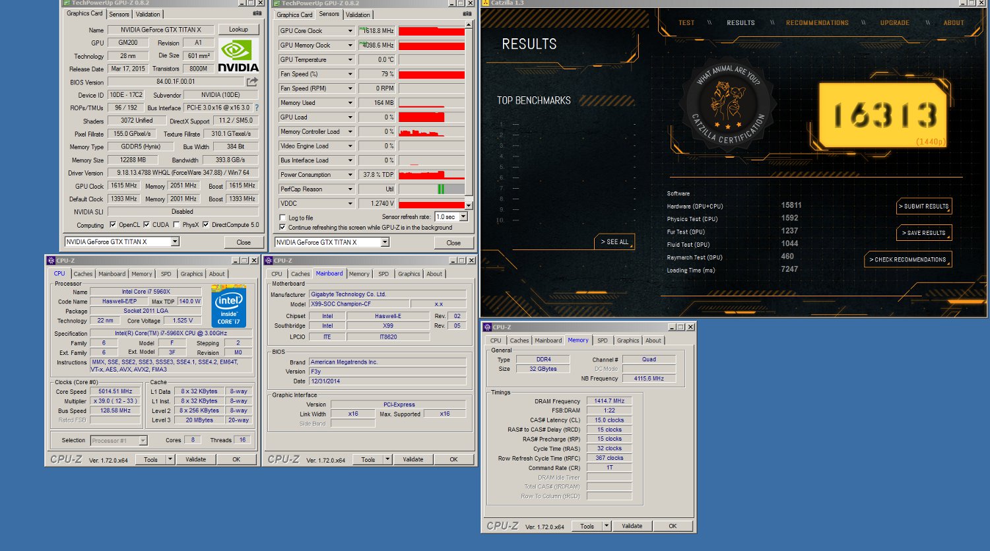Screen dimensions: 990x551
Task: Open the SPD tab in CPU-Z Mainboard window
Action: coord(383,274)
